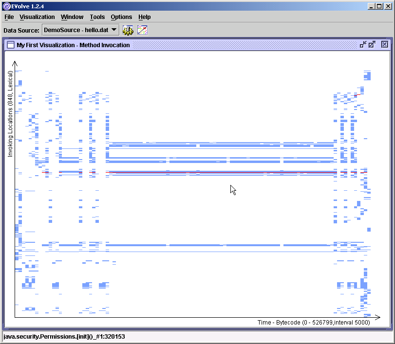Click the EVolve 1.2.4 window title
395x344 pixels.
[x=27, y=6]
